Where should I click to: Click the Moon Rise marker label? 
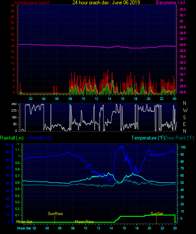point(84,222)
